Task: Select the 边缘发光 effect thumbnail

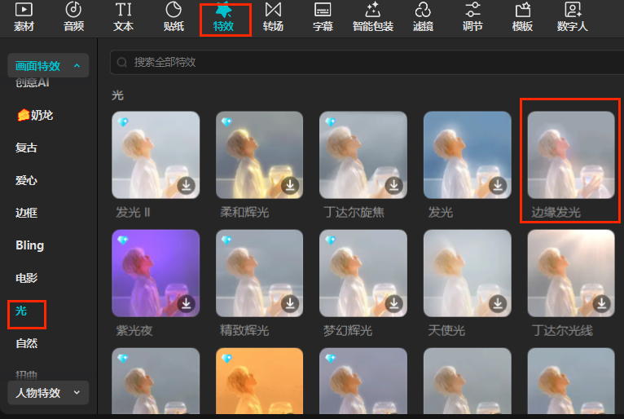Action: coord(571,155)
